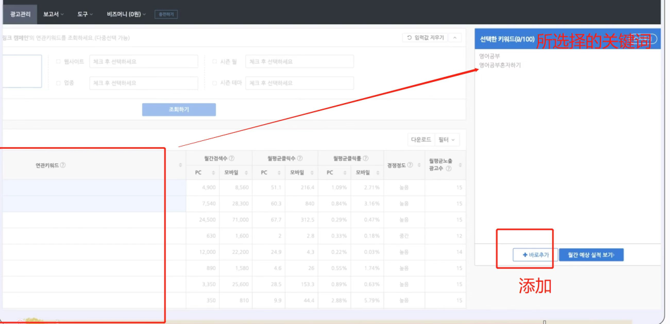This screenshot has height=324, width=670.
Task: Click the 153.3 mobile clicks cell
Action: click(x=301, y=284)
